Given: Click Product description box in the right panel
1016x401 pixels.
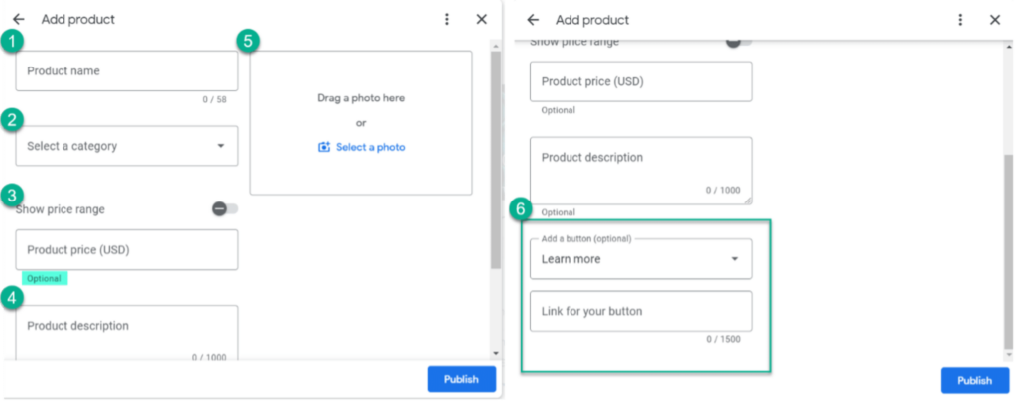Looking at the screenshot, I should pyautogui.click(x=641, y=171).
